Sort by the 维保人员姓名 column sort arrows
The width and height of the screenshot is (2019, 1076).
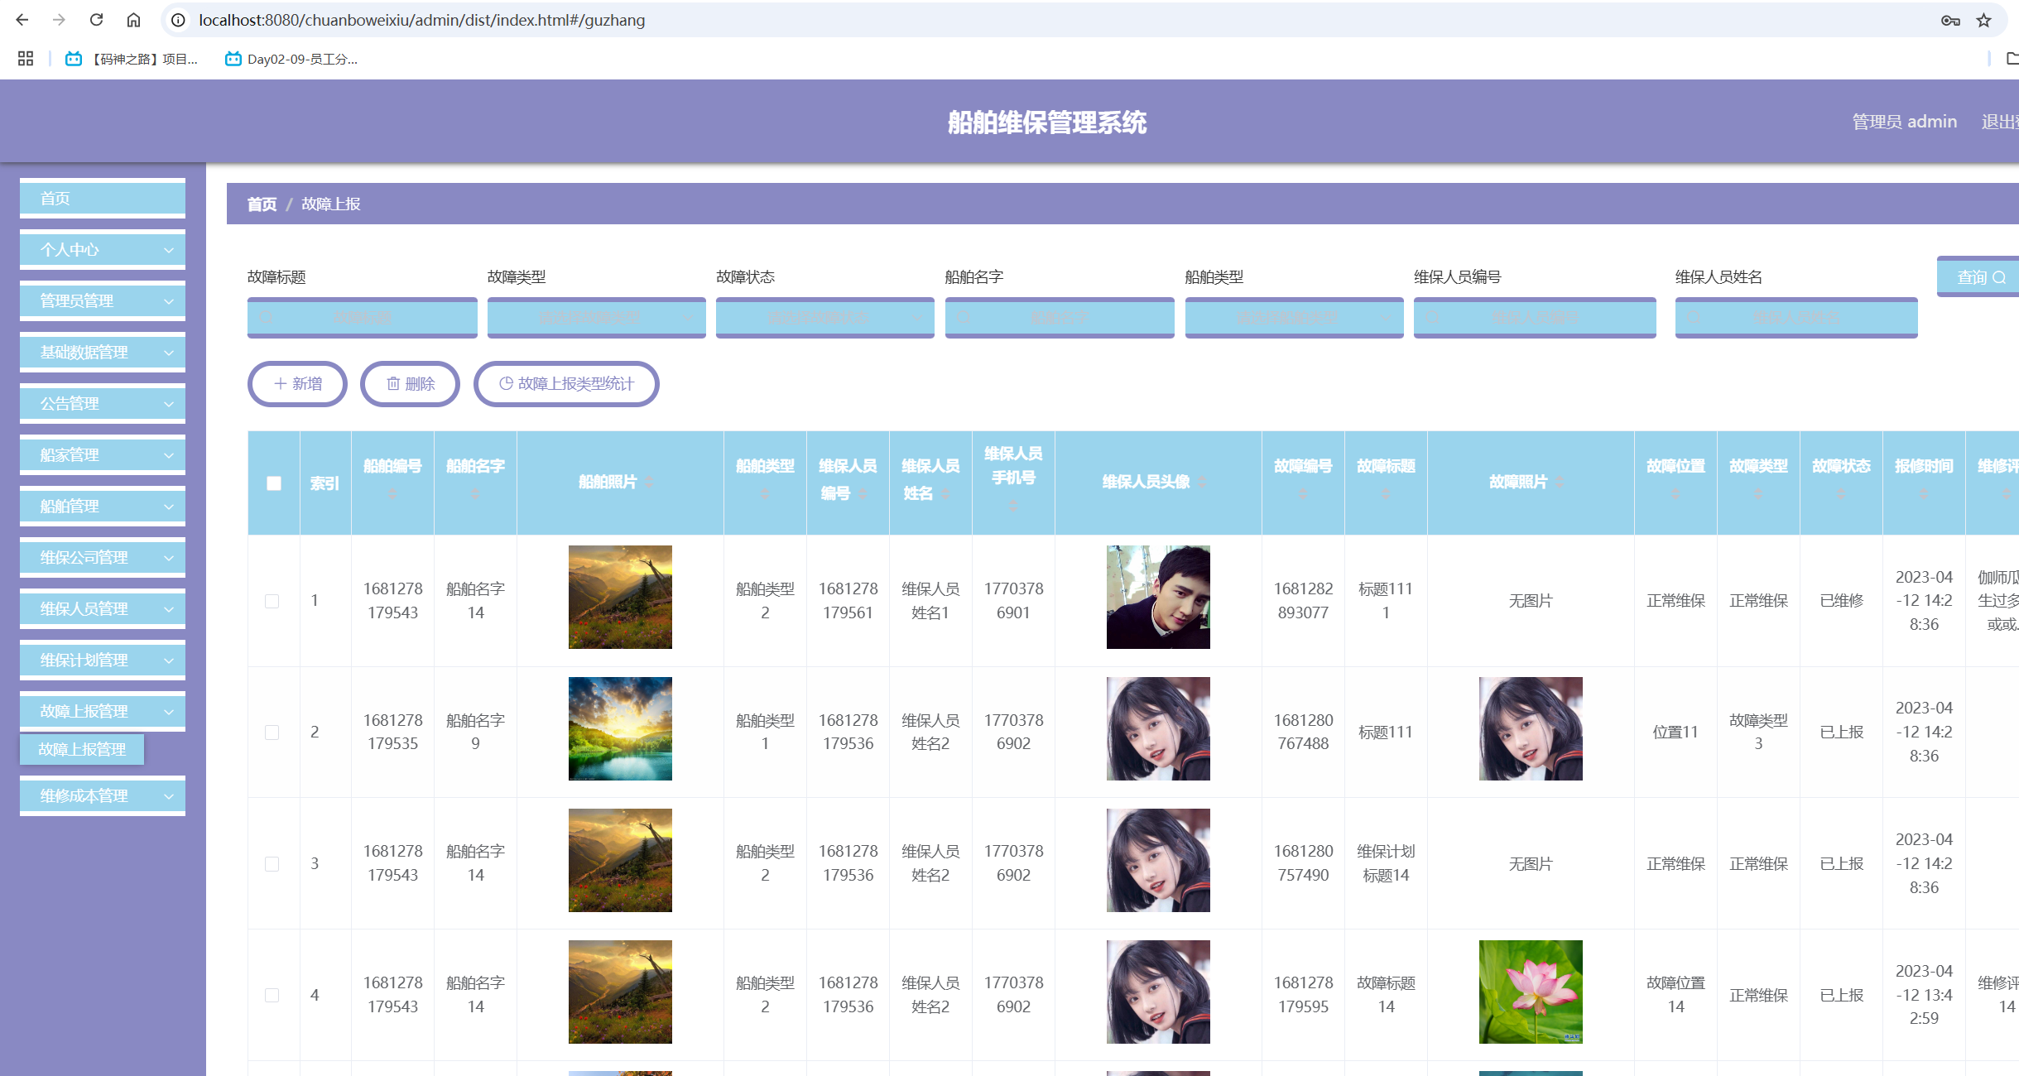(x=946, y=493)
